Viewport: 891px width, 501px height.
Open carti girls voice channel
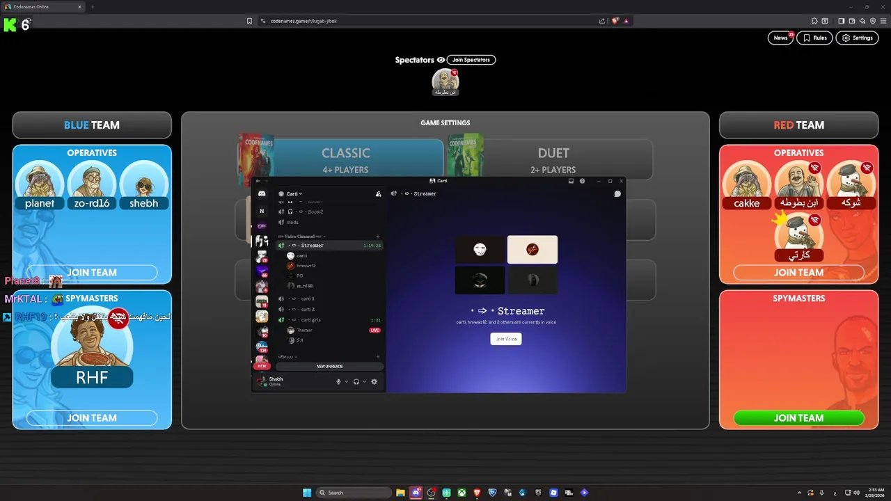330,320
